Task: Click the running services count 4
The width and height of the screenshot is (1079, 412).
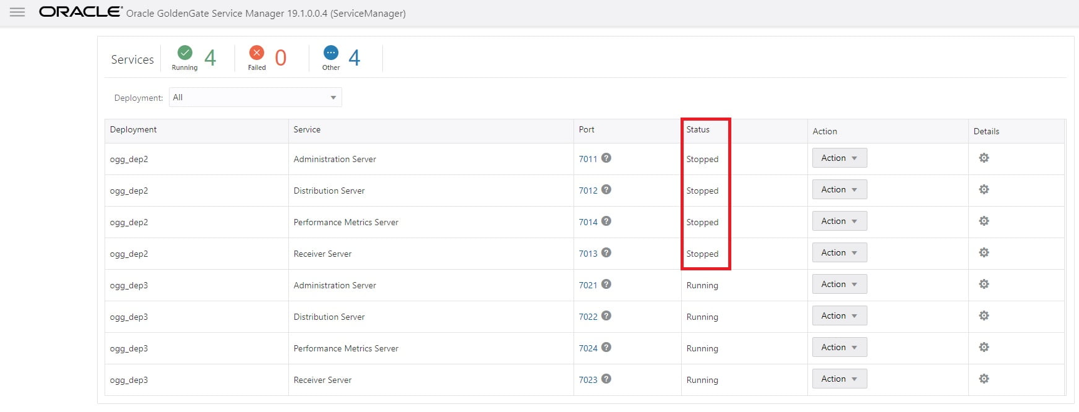Action: point(210,58)
